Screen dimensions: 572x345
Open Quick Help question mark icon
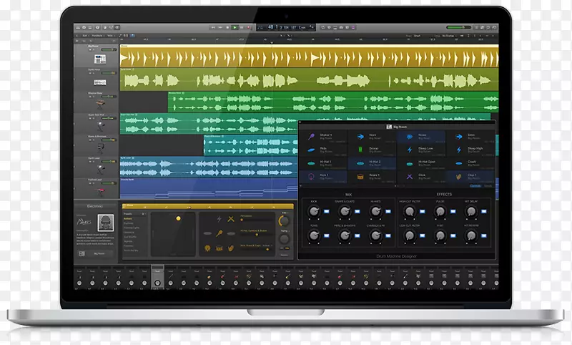(97, 27)
